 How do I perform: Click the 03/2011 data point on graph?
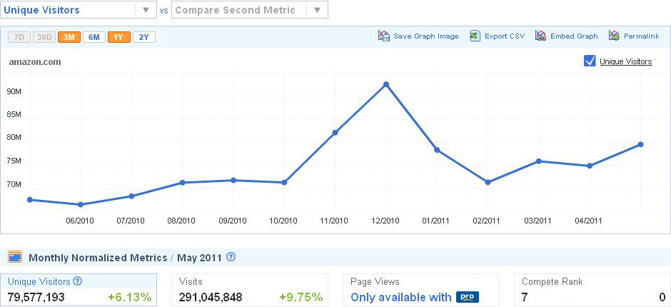pyautogui.click(x=539, y=161)
